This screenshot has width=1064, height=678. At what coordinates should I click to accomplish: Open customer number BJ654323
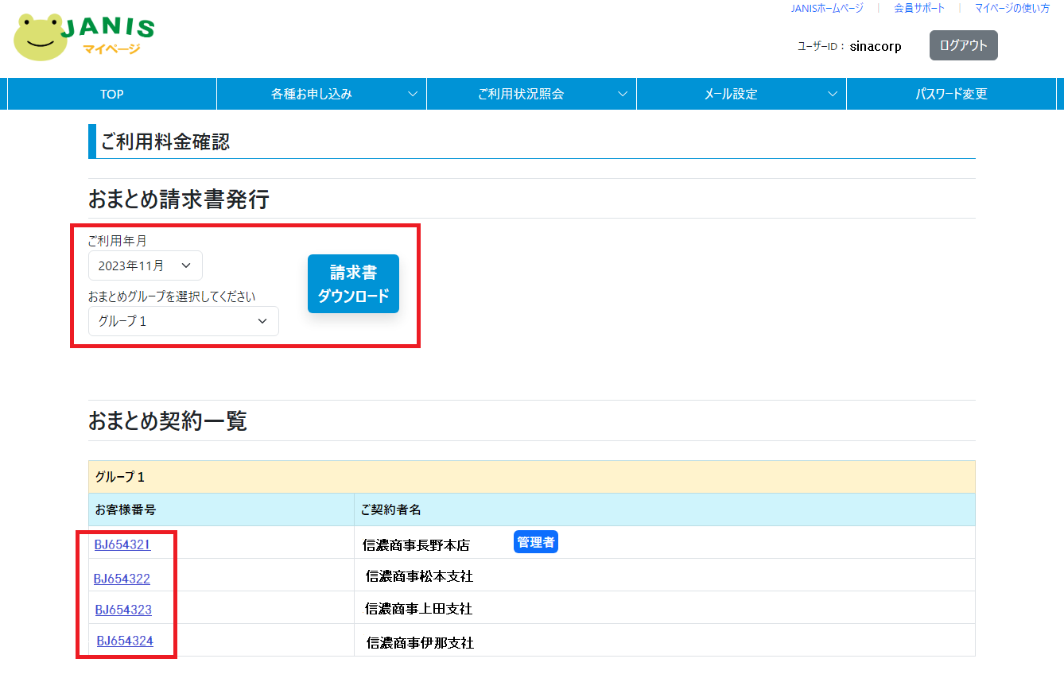point(123,610)
